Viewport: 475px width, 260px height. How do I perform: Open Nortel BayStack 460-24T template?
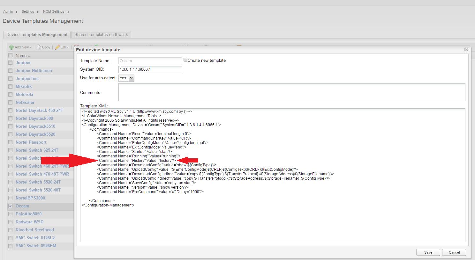point(39,111)
